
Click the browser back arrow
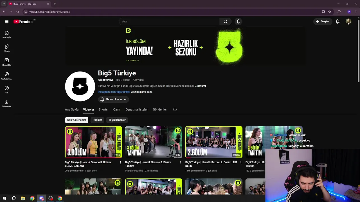pos(4,12)
